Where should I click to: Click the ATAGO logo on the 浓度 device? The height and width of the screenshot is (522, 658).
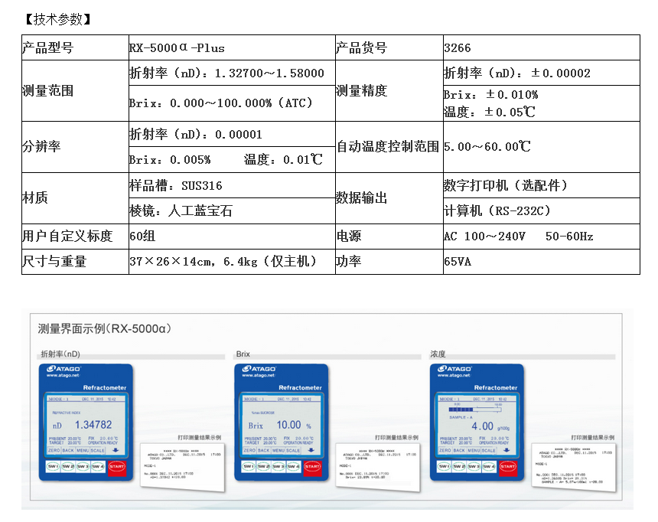point(454,369)
